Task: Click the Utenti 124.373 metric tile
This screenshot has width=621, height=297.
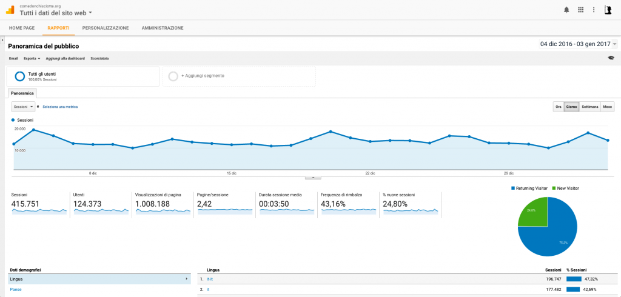Action: tap(101, 205)
